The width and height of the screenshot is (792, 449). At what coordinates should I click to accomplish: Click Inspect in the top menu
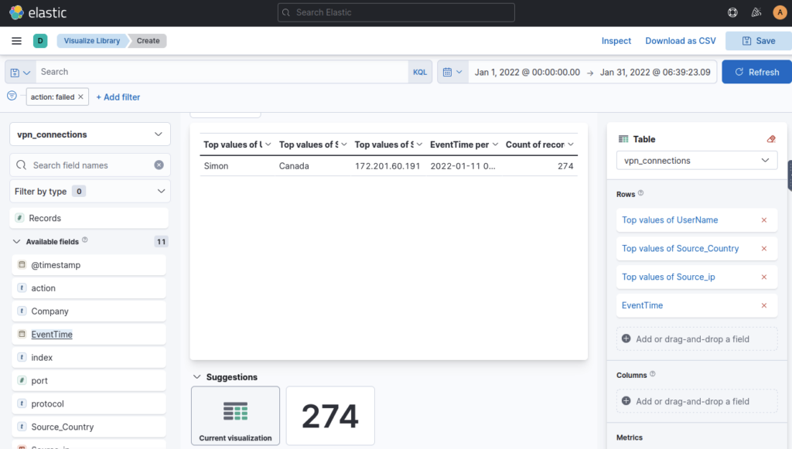[x=616, y=41]
